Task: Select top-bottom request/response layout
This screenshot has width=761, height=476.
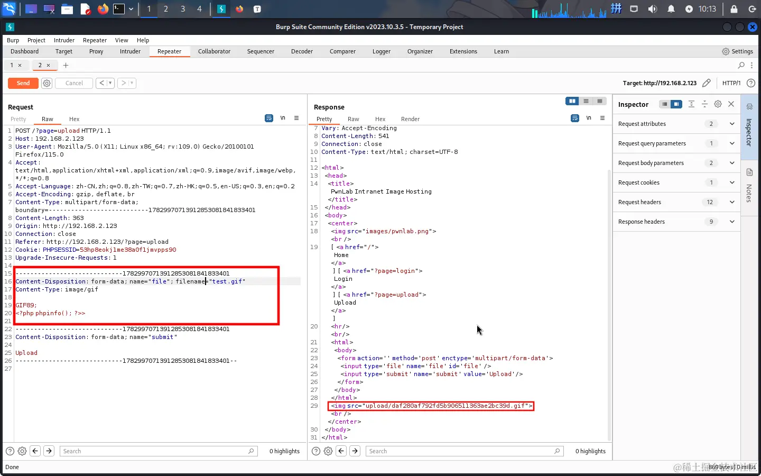Action: [x=586, y=101]
